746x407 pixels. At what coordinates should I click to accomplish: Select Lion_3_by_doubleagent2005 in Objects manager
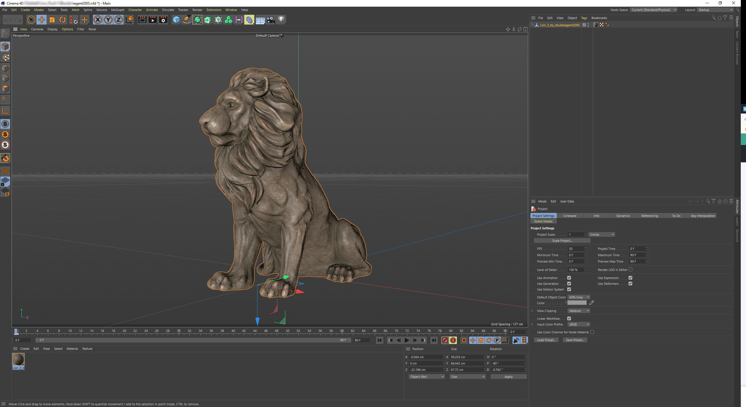click(x=560, y=25)
